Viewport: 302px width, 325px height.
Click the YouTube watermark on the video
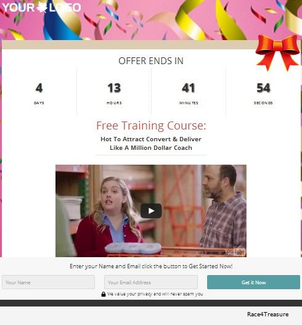235,252
